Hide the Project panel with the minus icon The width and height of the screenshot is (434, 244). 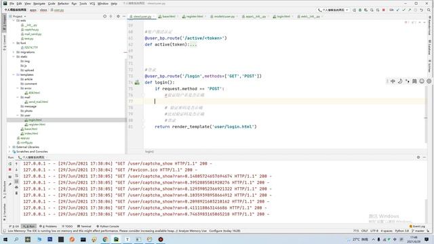coord(124,16)
